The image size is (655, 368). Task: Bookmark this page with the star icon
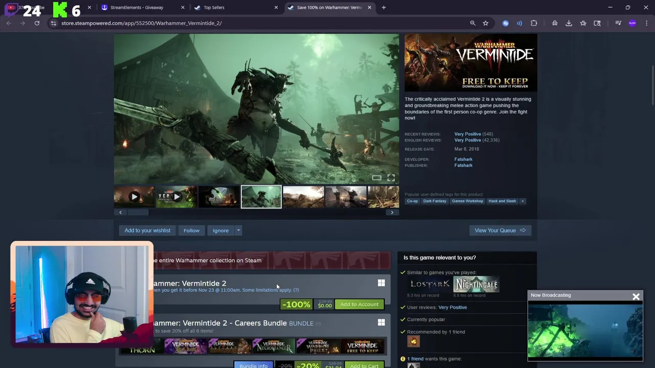click(x=486, y=23)
